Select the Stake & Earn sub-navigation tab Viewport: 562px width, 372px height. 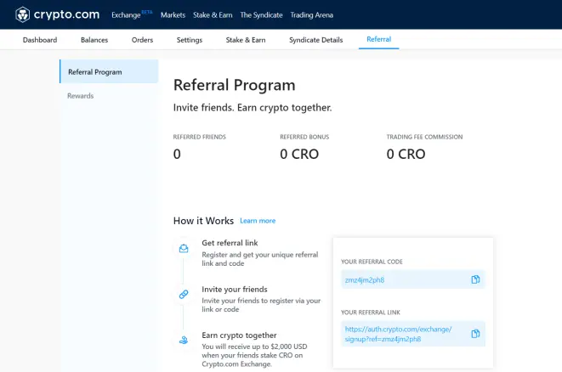point(246,40)
